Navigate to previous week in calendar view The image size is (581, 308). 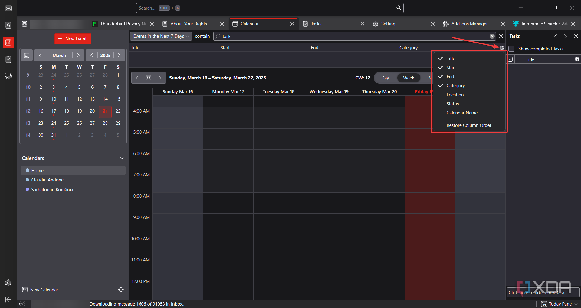(x=137, y=78)
